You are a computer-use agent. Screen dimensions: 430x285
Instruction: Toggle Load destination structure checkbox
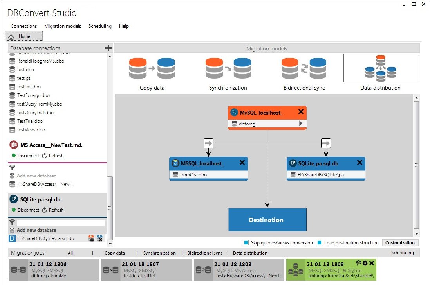[x=319, y=242]
